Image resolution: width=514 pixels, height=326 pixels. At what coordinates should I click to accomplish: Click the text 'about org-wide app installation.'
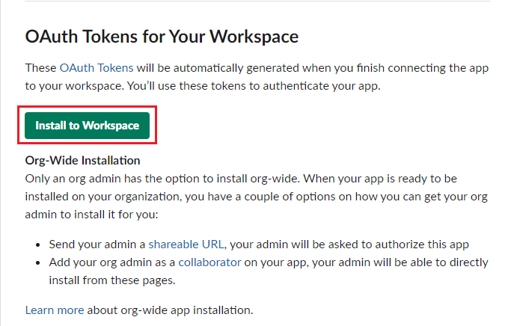coord(170,310)
